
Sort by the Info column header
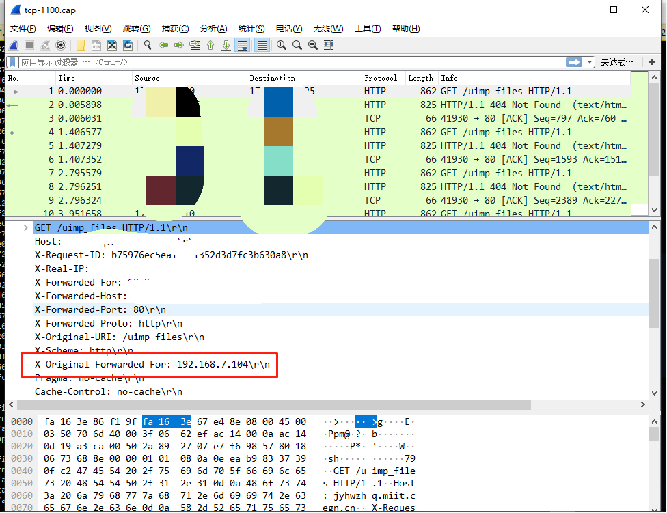point(534,78)
